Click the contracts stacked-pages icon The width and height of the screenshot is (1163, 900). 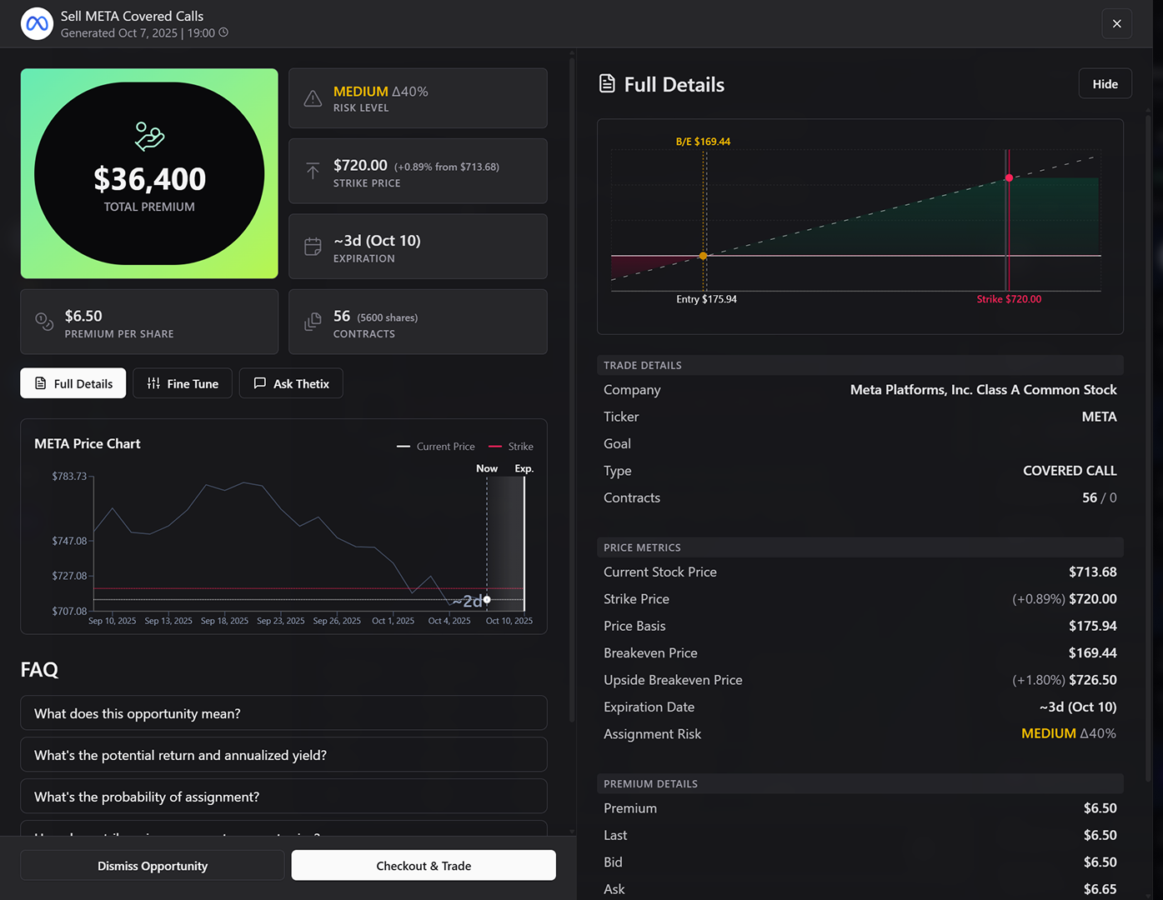[313, 322]
